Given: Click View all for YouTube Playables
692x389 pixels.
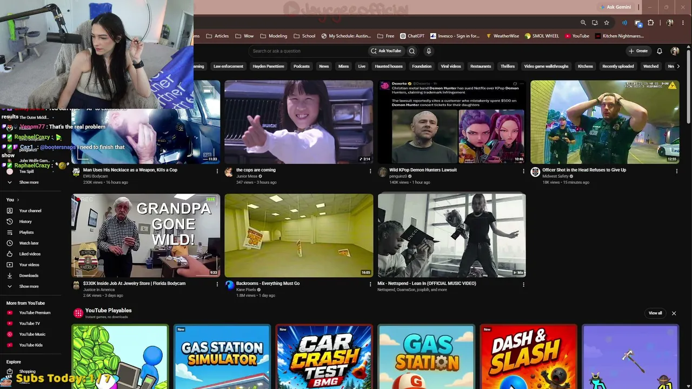Looking at the screenshot, I should coord(655,313).
